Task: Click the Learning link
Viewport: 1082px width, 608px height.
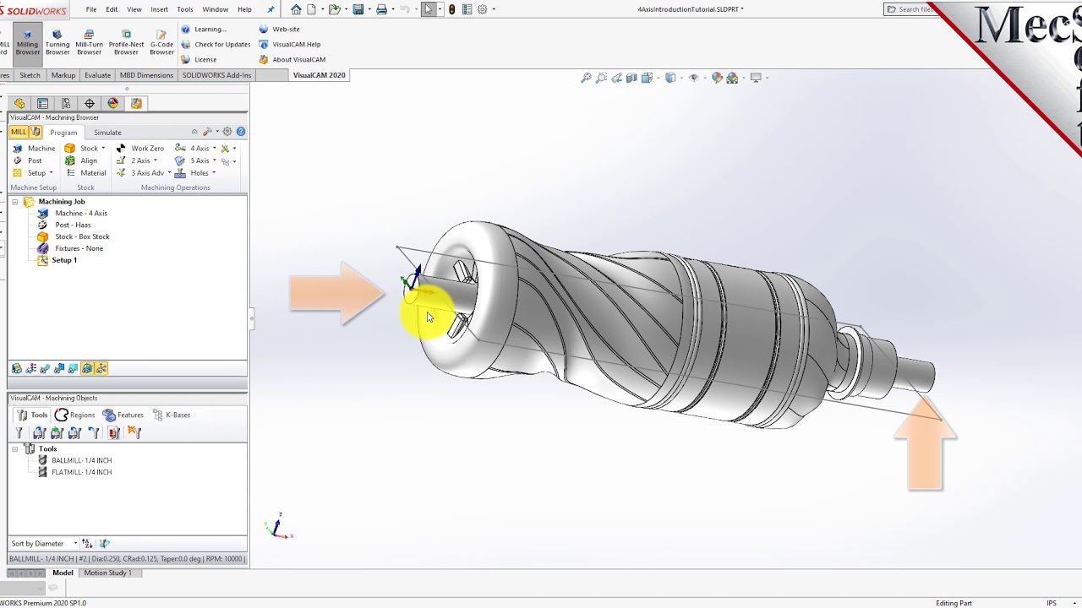Action: (204, 29)
